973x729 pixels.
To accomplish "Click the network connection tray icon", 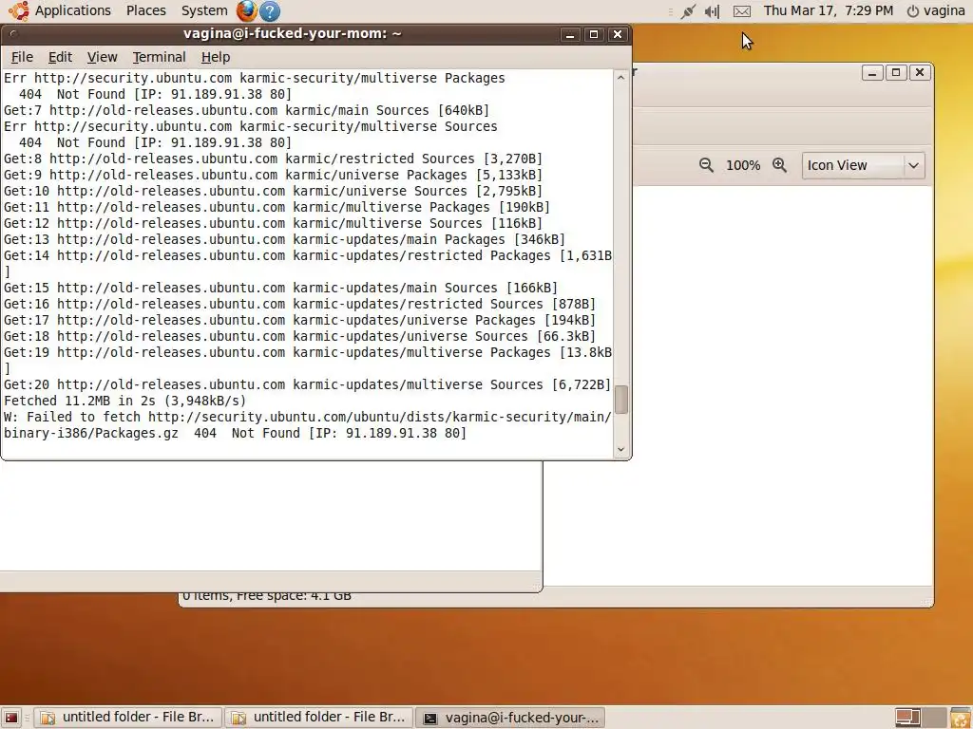I will coord(688,11).
